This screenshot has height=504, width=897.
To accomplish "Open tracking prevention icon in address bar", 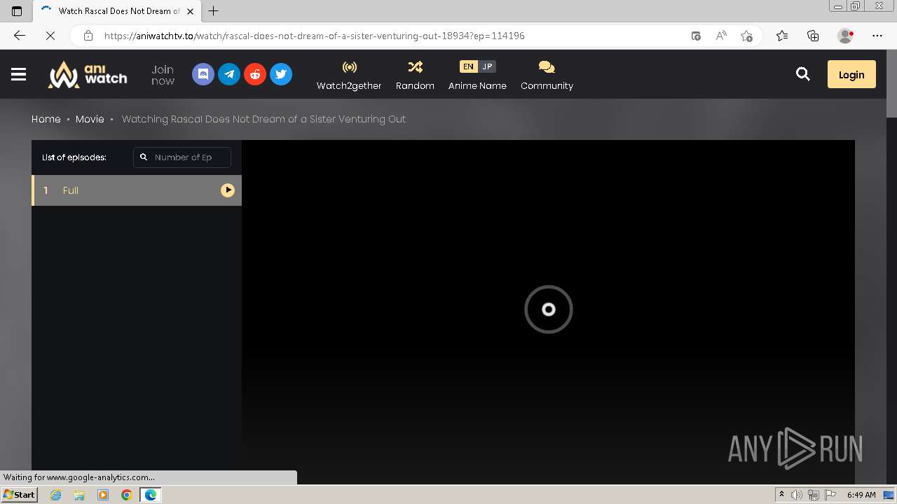I will (696, 36).
